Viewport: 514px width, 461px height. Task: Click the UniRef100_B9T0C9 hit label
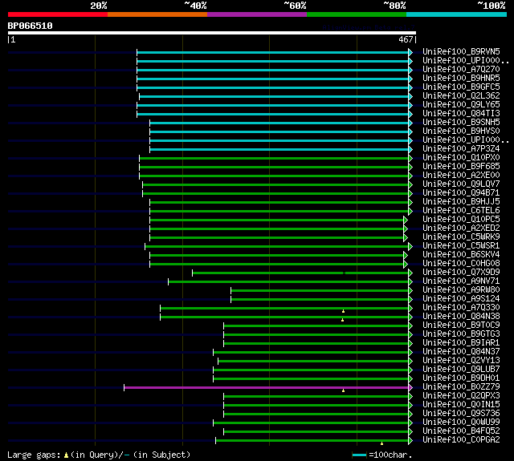click(461, 326)
